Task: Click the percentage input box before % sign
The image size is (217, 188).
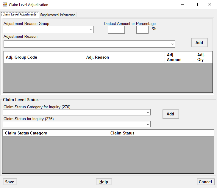Action: pos(142,30)
